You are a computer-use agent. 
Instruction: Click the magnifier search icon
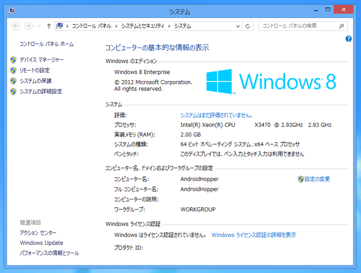341,26
